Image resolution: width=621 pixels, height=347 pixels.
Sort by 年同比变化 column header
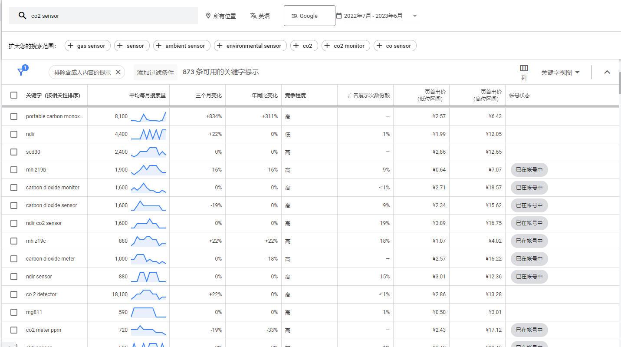[x=265, y=95]
